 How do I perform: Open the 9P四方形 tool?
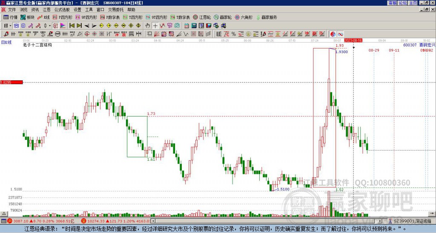point(86,17)
